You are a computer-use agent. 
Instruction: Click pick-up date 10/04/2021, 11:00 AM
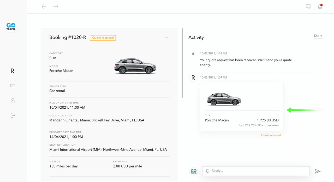tap(67, 107)
